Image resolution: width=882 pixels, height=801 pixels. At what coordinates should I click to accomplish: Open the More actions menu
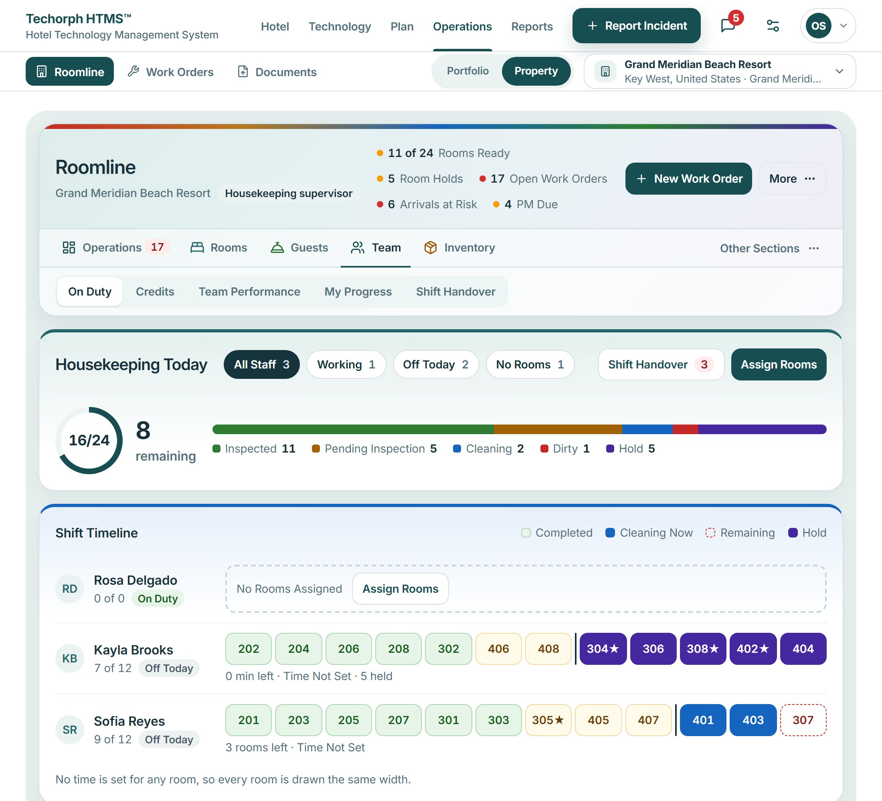(x=792, y=179)
